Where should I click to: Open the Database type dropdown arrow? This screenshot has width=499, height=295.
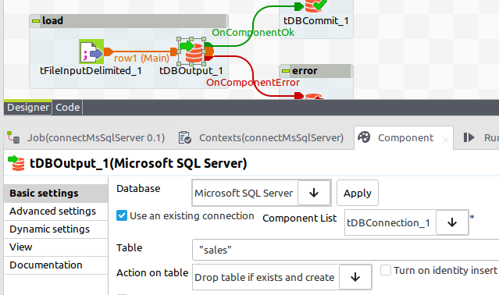tap(314, 193)
